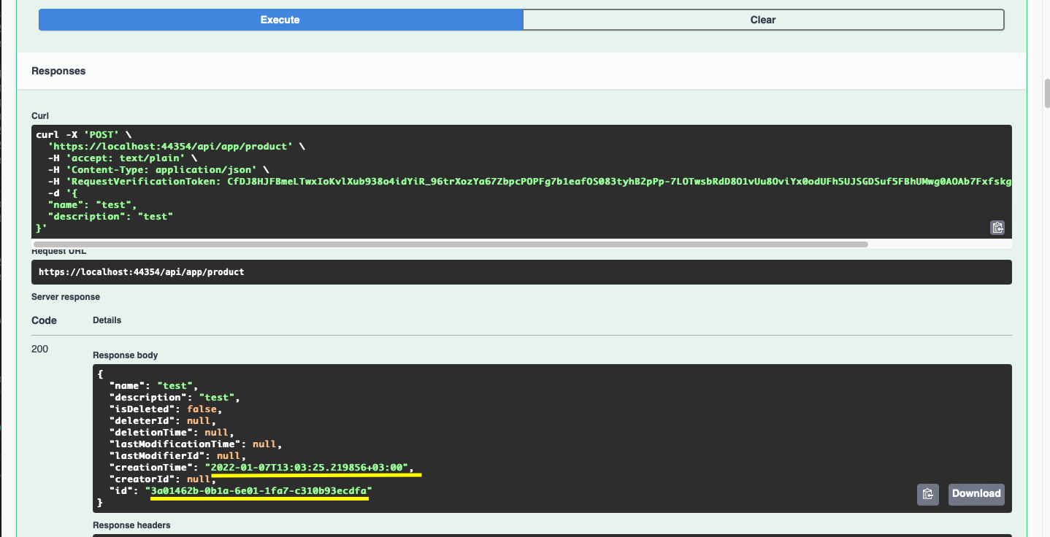This screenshot has width=1050, height=537.
Task: Click the 200 response code
Action: (39, 349)
